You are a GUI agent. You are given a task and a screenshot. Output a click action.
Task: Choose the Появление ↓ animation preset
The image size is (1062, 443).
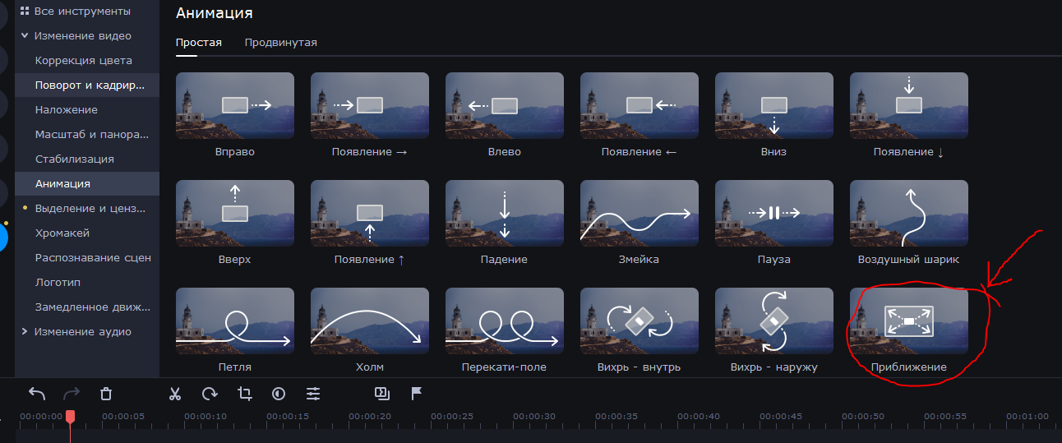coord(909,106)
